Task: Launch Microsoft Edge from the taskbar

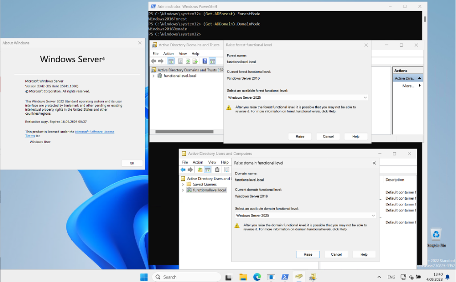Action: pyautogui.click(x=257, y=277)
